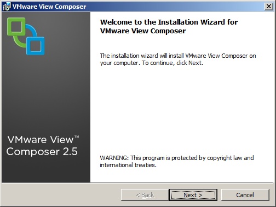
Task: Click the Welcome to the Installation Wizard heading
Action: (169, 26)
